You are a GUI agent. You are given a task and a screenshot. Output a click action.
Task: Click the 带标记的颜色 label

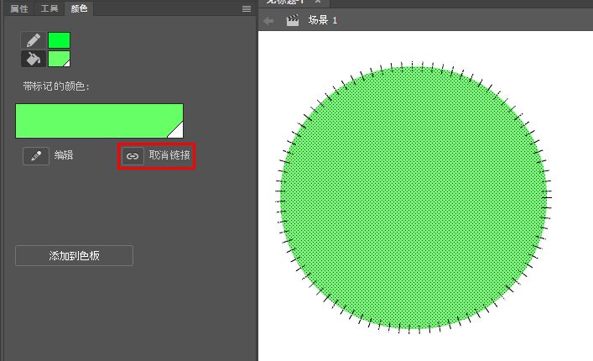point(56,86)
